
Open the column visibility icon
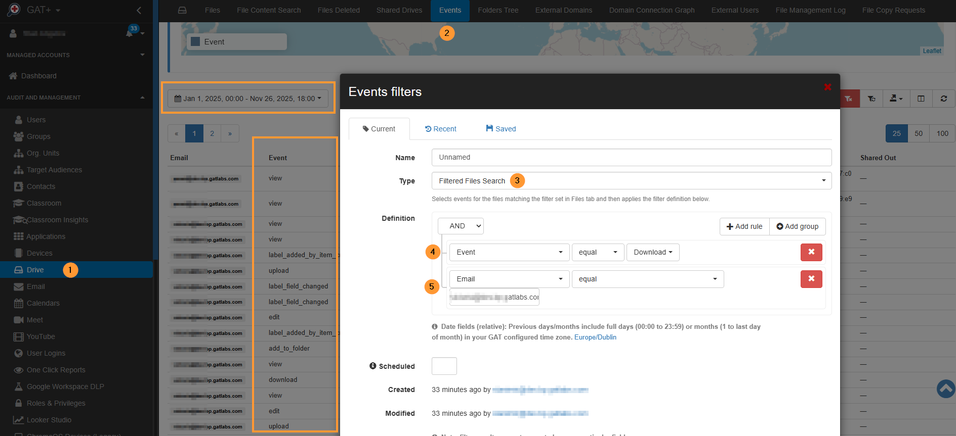(921, 99)
